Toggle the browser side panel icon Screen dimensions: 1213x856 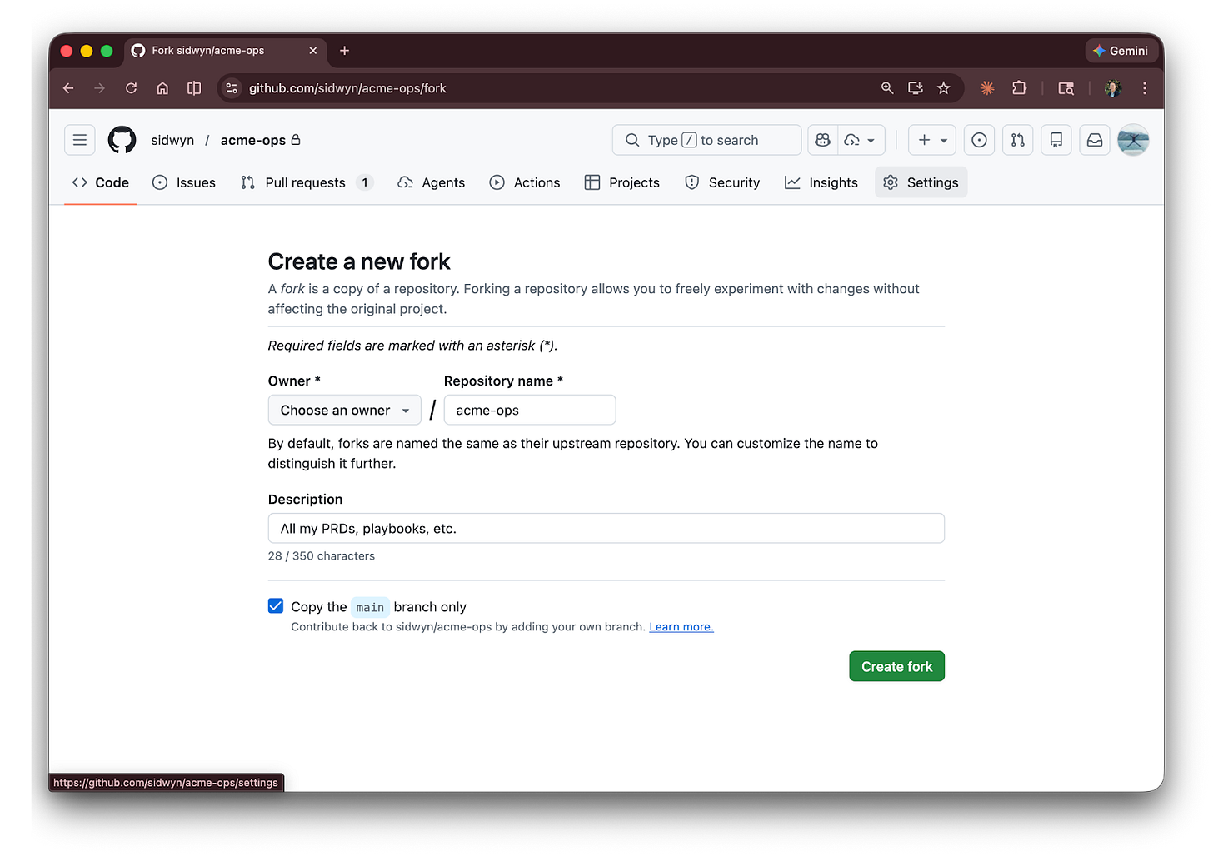[194, 88]
